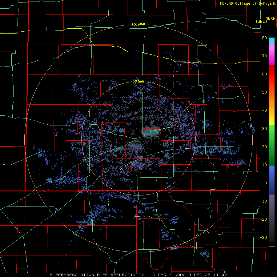Click the 50 NMI range ring label
This screenshot has width=277, height=277.
[138, 82]
